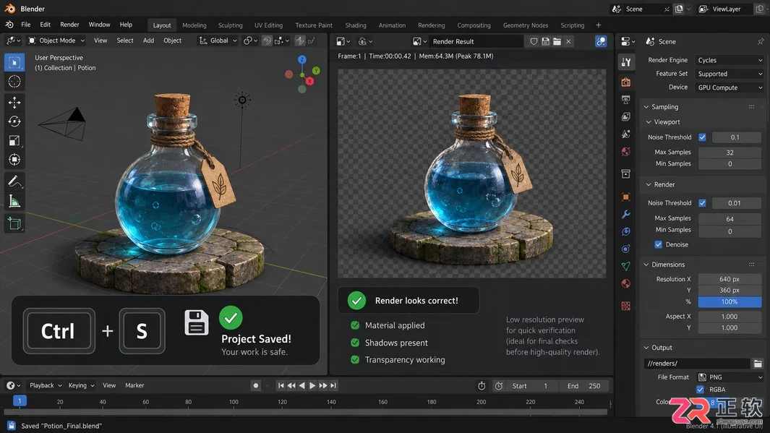Viewport: 770px width, 433px height.
Task: Open the Object Mode dropdown
Action: tap(56, 40)
